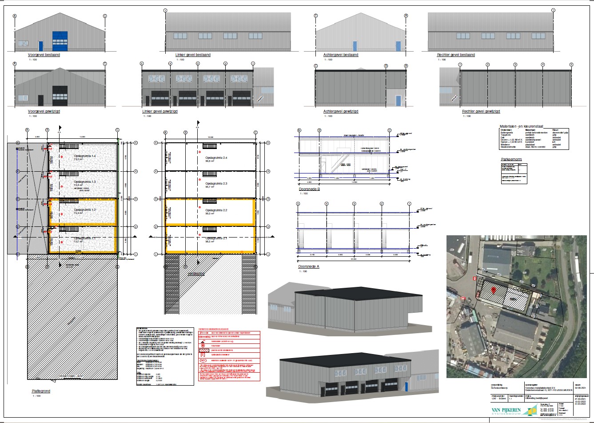Click the Plattegrond drawing title
Image resolution: width=594 pixels, height=423 pixels.
point(41,391)
